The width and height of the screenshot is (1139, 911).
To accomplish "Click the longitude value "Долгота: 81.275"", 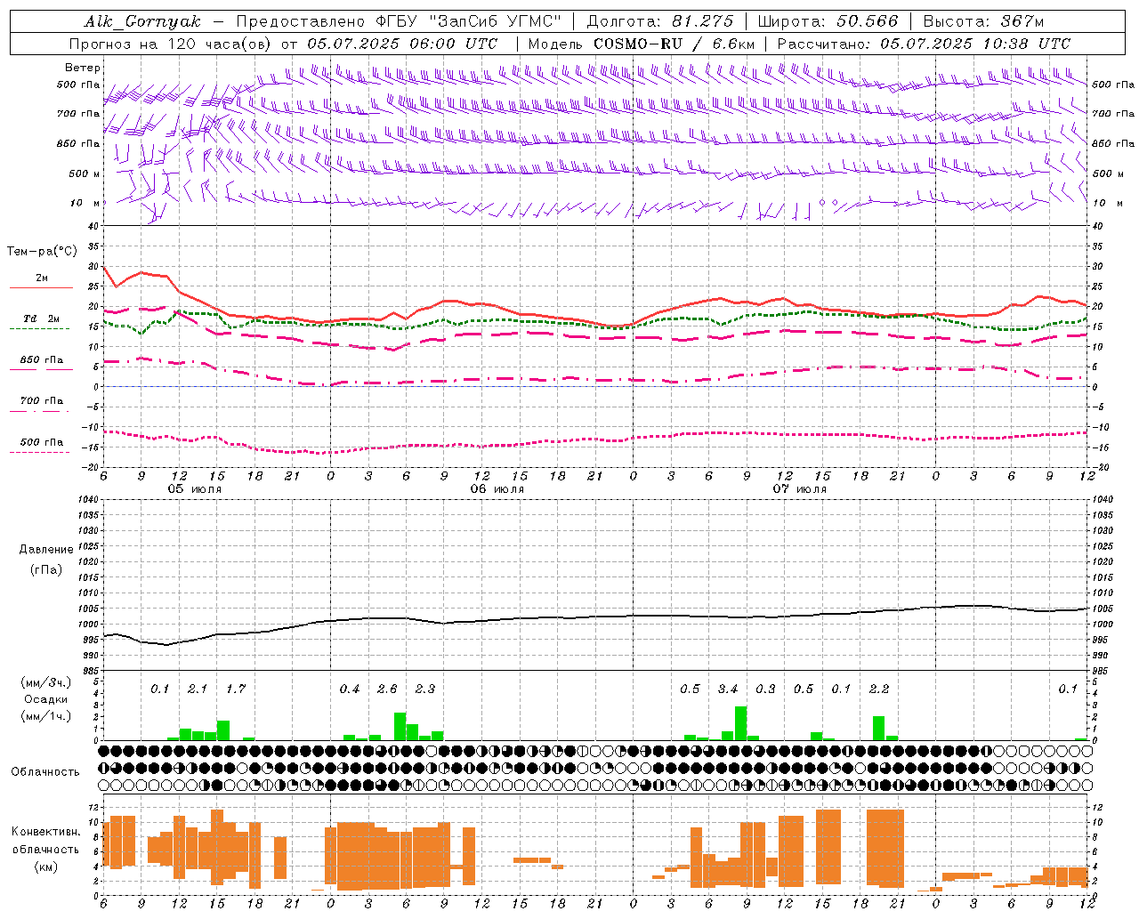I will pos(660,21).
